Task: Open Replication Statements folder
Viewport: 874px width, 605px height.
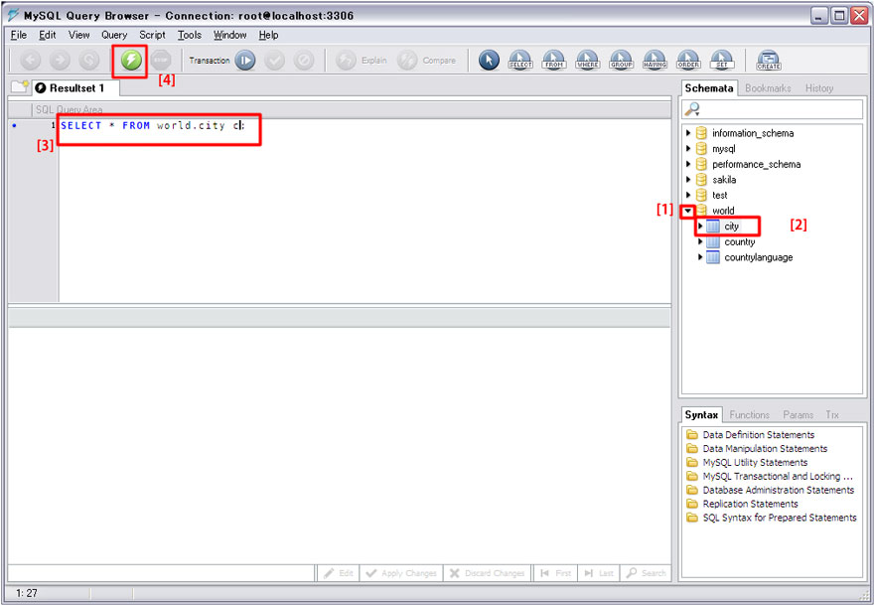Action: click(x=742, y=504)
